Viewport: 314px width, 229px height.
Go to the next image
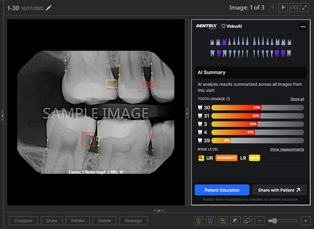(x=283, y=7)
